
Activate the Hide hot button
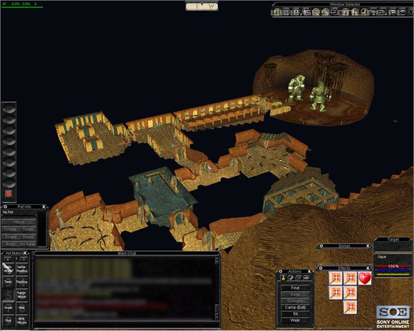(x=22, y=308)
